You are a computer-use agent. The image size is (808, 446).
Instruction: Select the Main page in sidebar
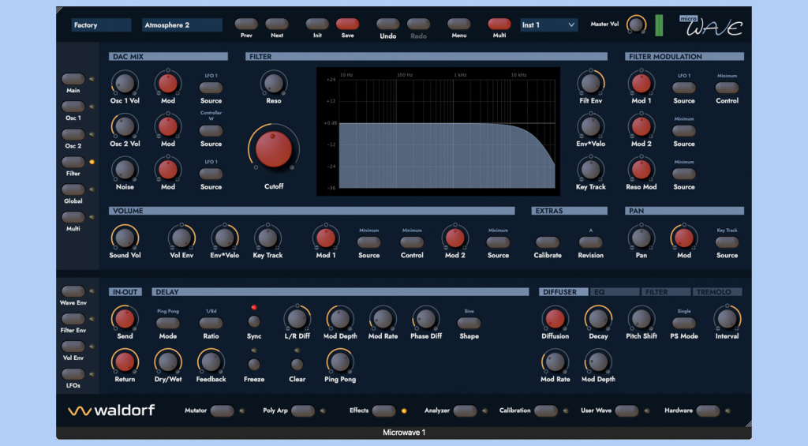[x=73, y=79]
